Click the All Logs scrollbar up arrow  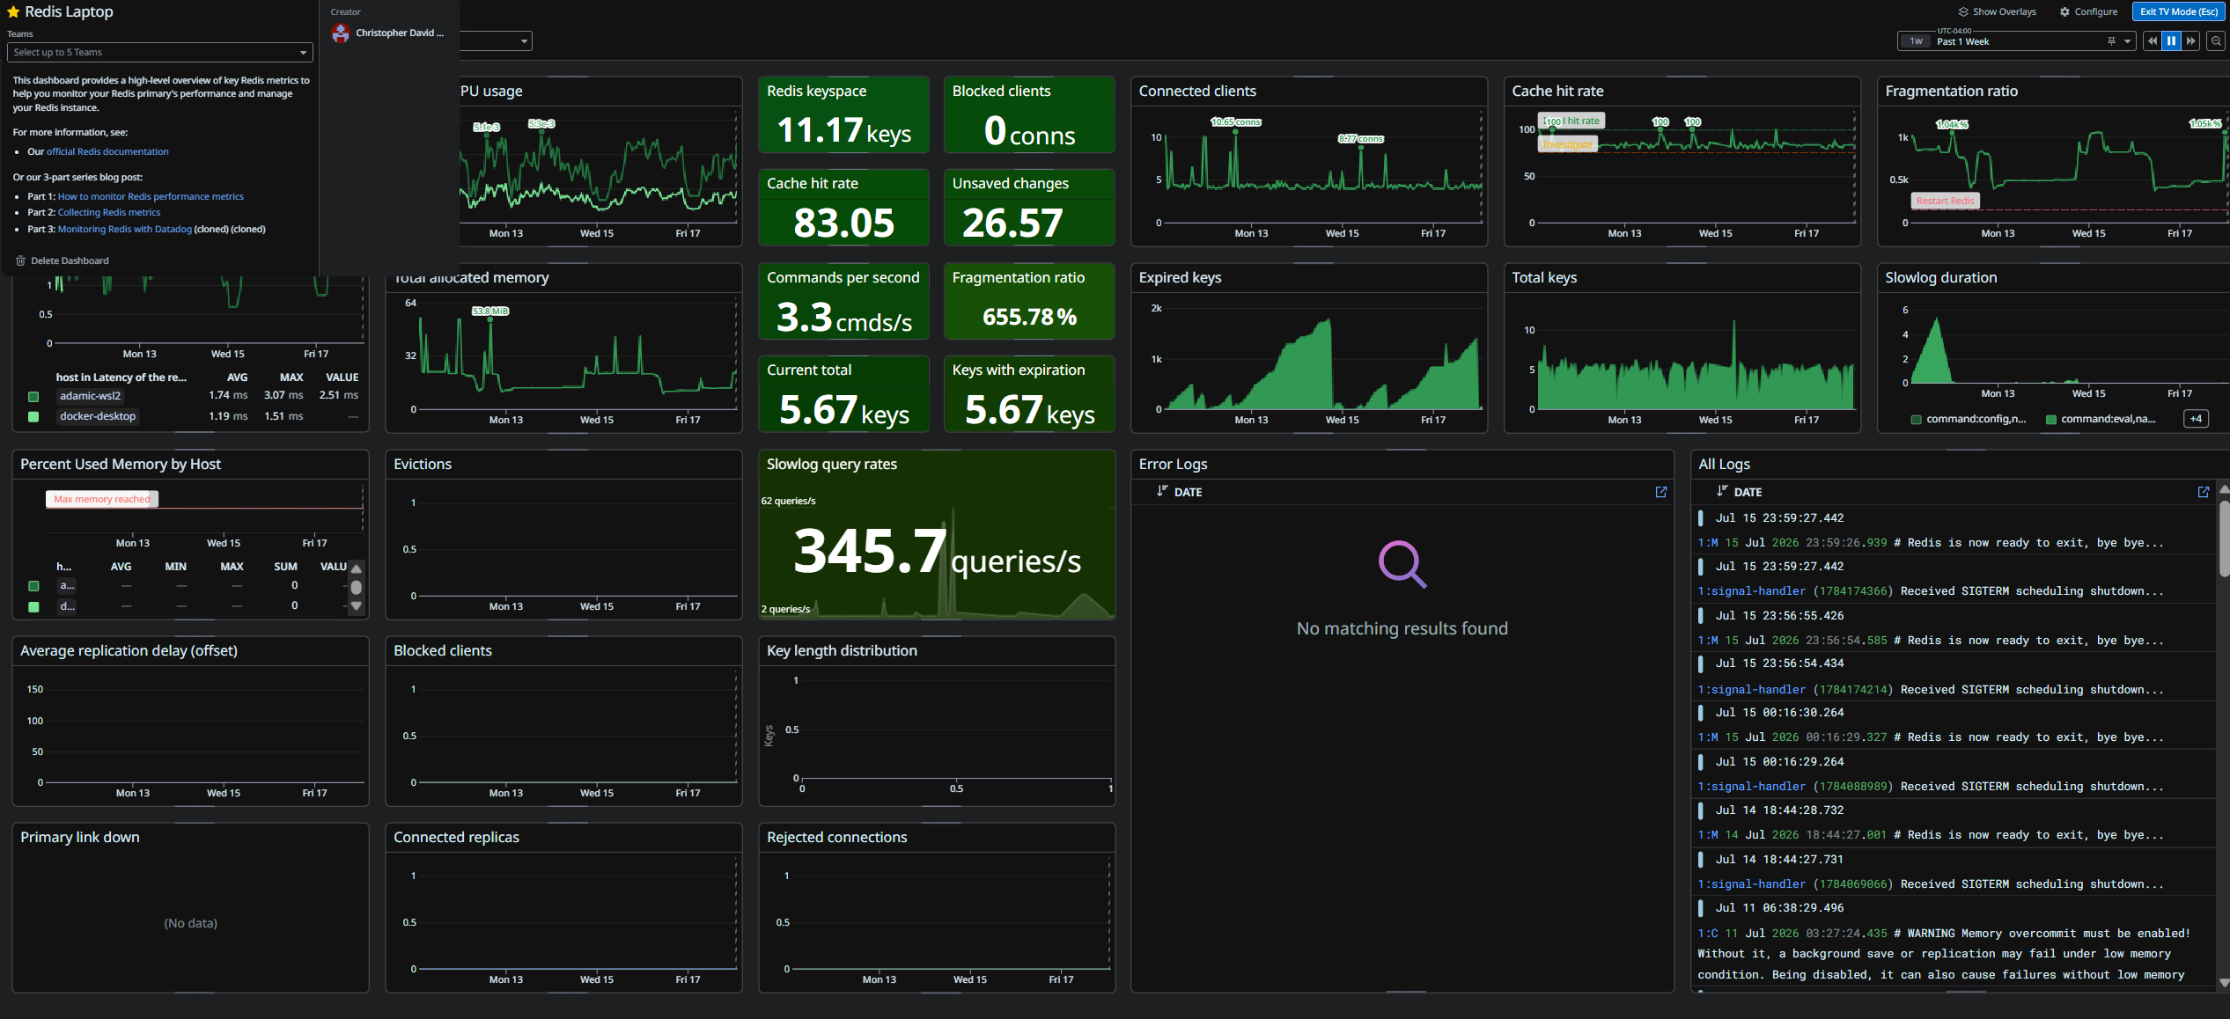[x=2224, y=488]
